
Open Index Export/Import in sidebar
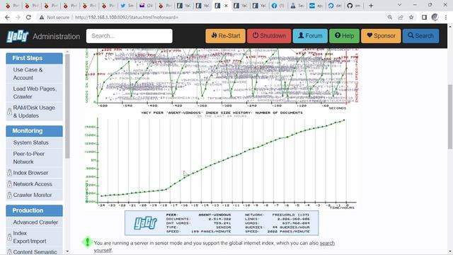coord(34,237)
